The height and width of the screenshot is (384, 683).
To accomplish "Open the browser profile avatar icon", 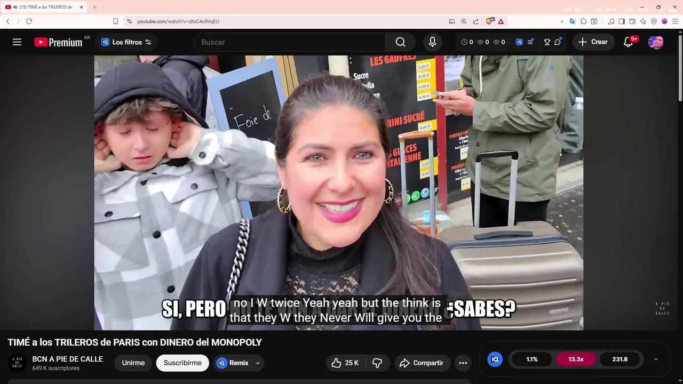I will 664,21.
